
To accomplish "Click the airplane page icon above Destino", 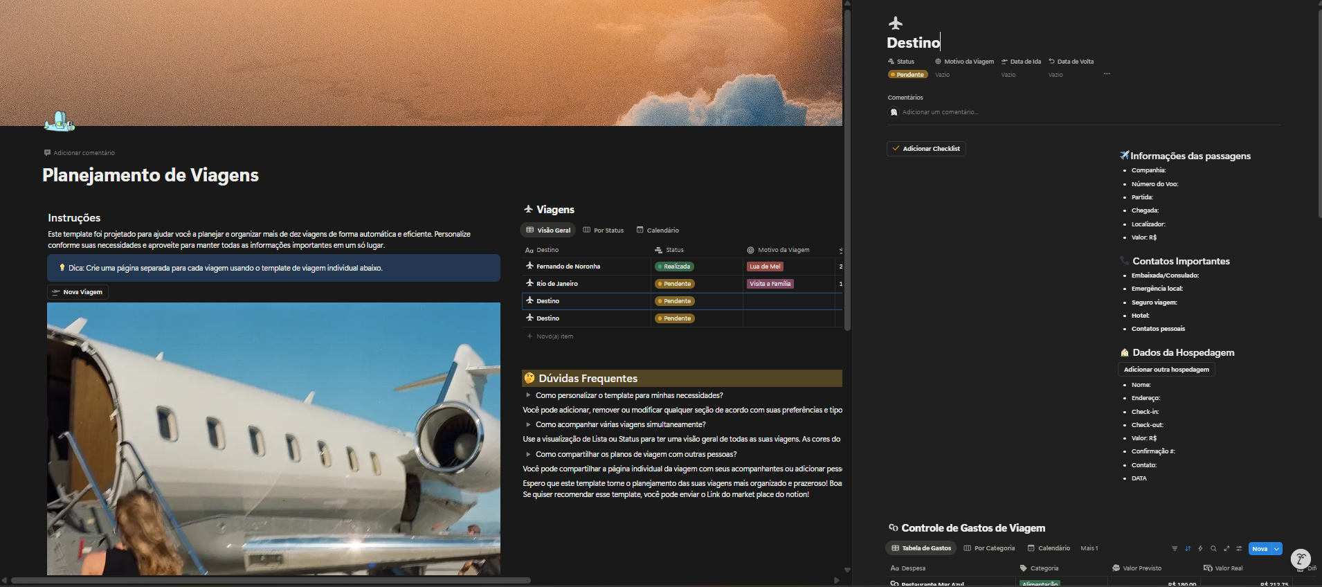I will [x=895, y=24].
